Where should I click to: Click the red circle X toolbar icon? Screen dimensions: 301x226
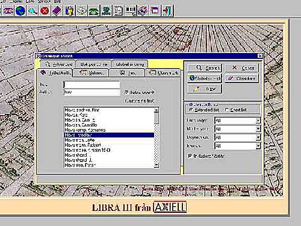45,10
